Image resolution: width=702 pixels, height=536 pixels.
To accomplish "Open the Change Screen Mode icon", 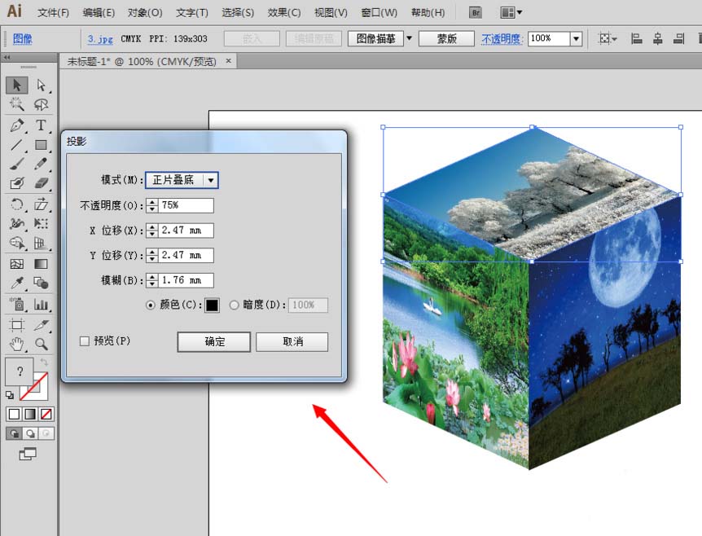I will point(28,454).
